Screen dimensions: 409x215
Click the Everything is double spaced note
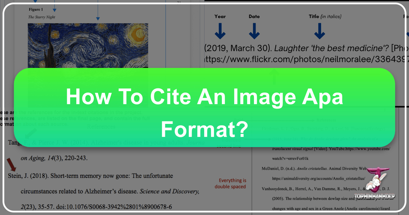[x=230, y=183]
